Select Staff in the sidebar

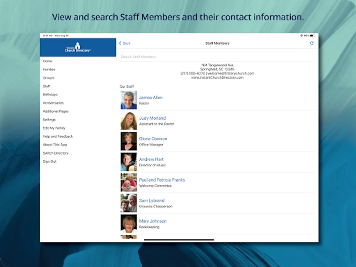47,86
